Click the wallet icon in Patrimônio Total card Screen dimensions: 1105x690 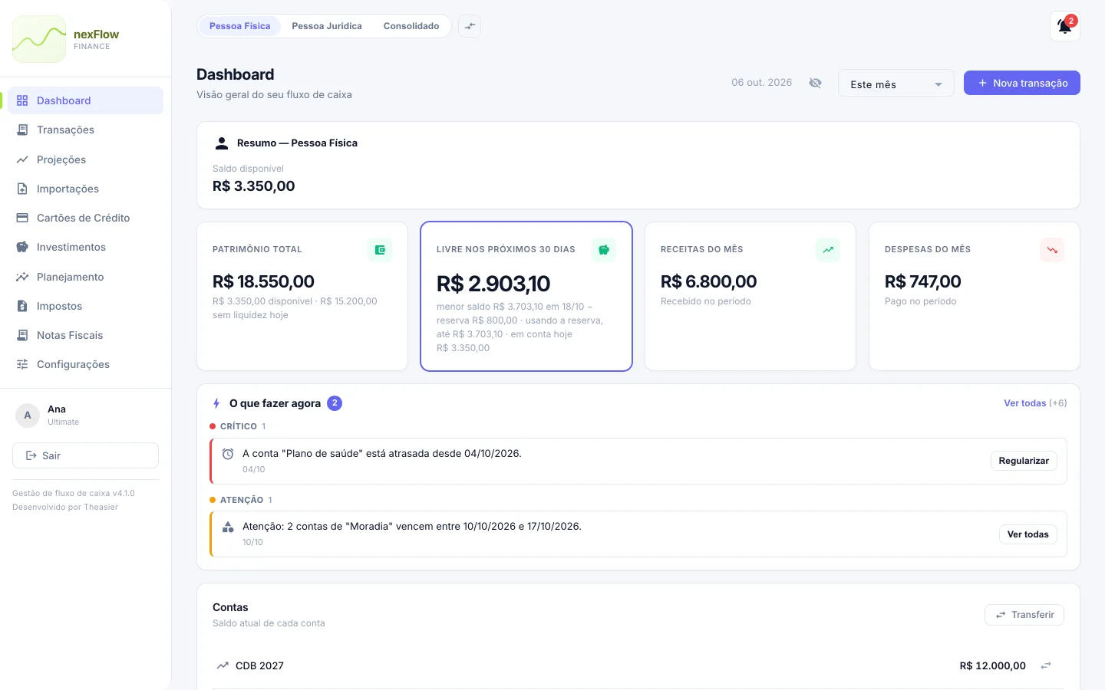click(x=380, y=250)
